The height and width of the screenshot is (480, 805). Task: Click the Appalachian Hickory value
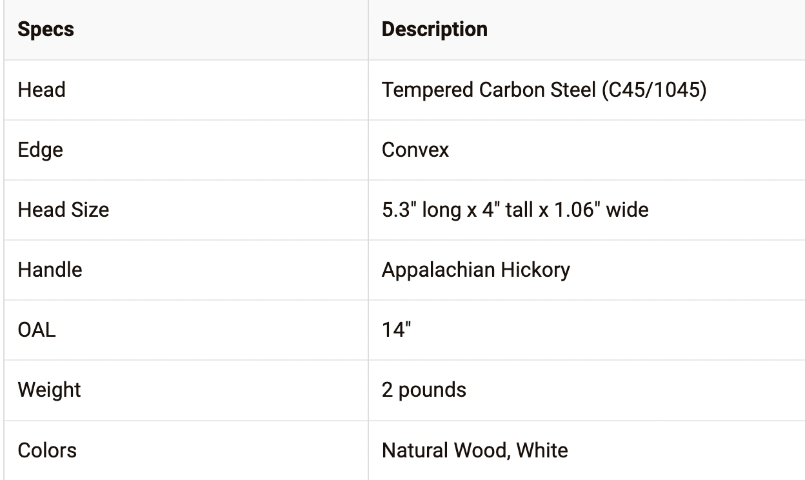click(475, 270)
